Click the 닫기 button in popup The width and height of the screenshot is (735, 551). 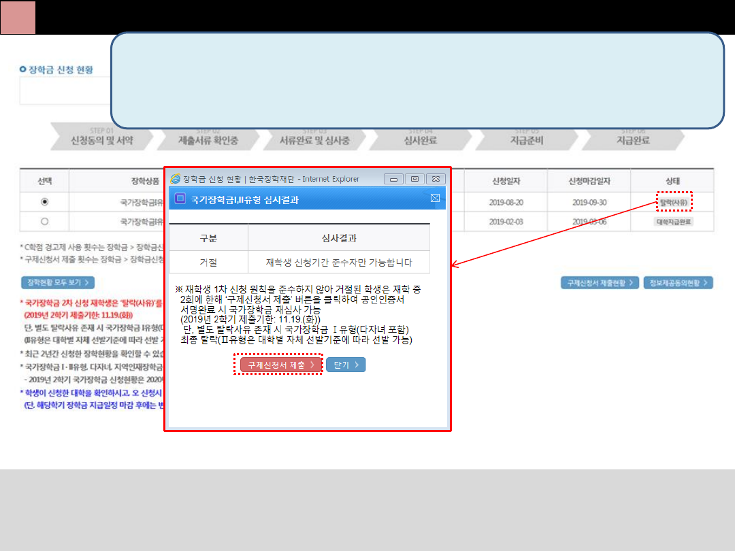point(346,365)
